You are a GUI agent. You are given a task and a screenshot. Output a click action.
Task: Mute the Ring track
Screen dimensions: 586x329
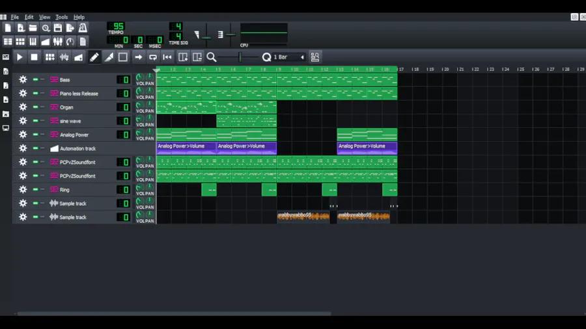36,189
